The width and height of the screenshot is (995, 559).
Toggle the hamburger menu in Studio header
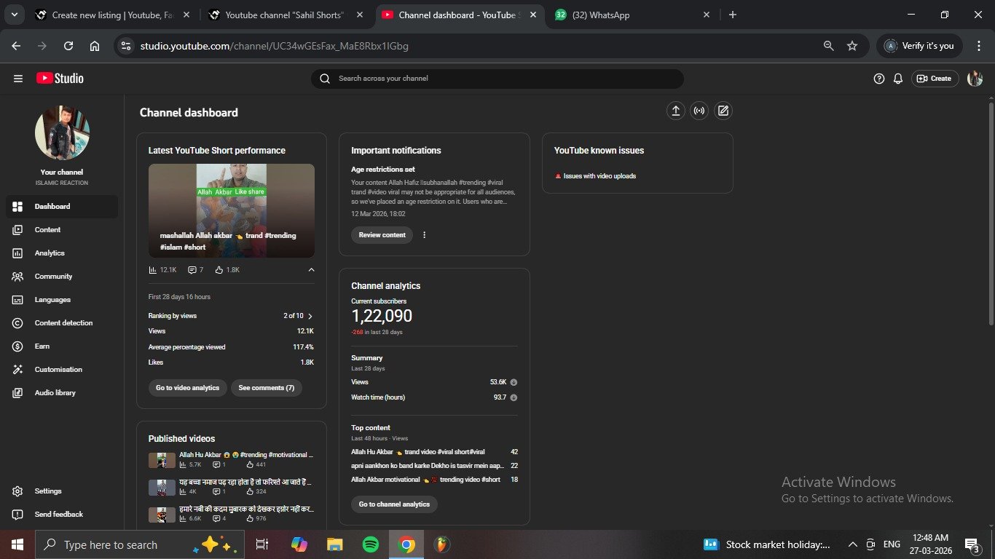point(18,79)
